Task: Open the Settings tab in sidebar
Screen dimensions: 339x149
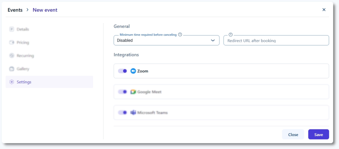Action: 24,82
